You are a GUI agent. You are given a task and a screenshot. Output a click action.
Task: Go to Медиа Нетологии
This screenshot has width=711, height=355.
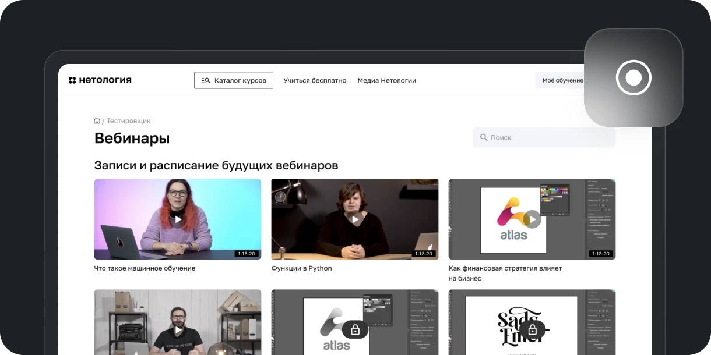click(386, 81)
